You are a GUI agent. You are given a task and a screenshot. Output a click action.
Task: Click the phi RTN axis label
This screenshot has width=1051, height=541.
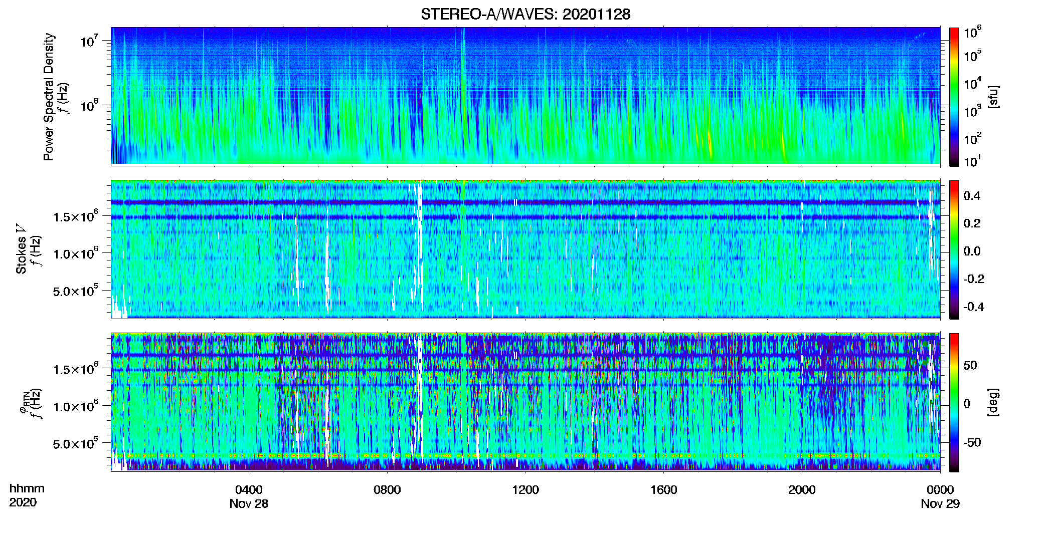pos(23,403)
